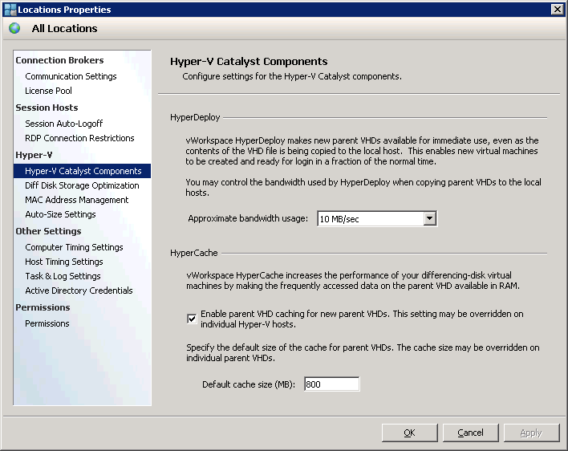Select RDP Connection Restrictions
The height and width of the screenshot is (451, 568).
pyautogui.click(x=79, y=138)
